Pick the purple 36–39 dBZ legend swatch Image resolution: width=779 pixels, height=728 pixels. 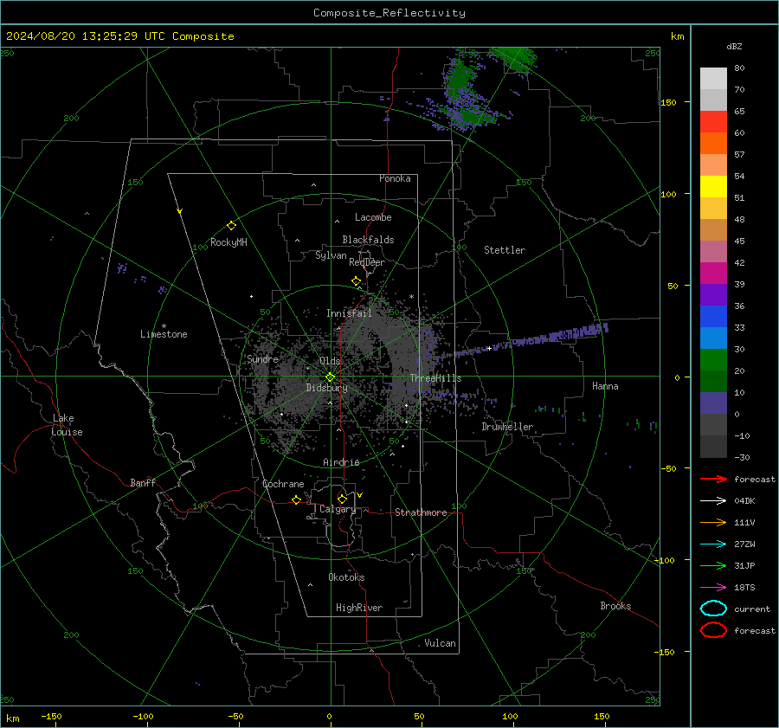tap(713, 294)
